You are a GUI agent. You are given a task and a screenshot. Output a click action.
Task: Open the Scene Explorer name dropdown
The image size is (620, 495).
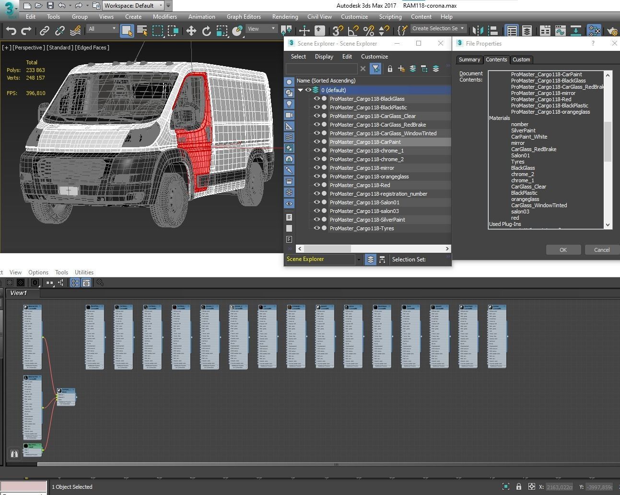click(x=358, y=259)
